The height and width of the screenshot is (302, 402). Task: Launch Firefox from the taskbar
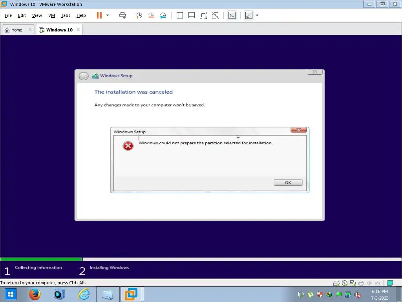click(x=35, y=294)
